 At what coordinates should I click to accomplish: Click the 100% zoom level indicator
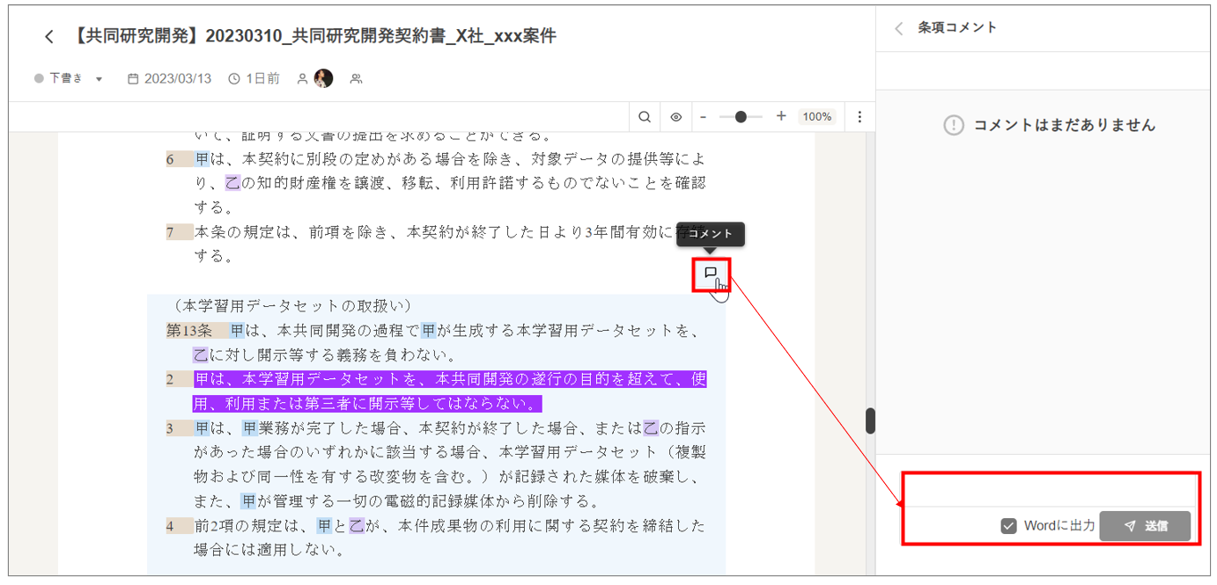[816, 117]
